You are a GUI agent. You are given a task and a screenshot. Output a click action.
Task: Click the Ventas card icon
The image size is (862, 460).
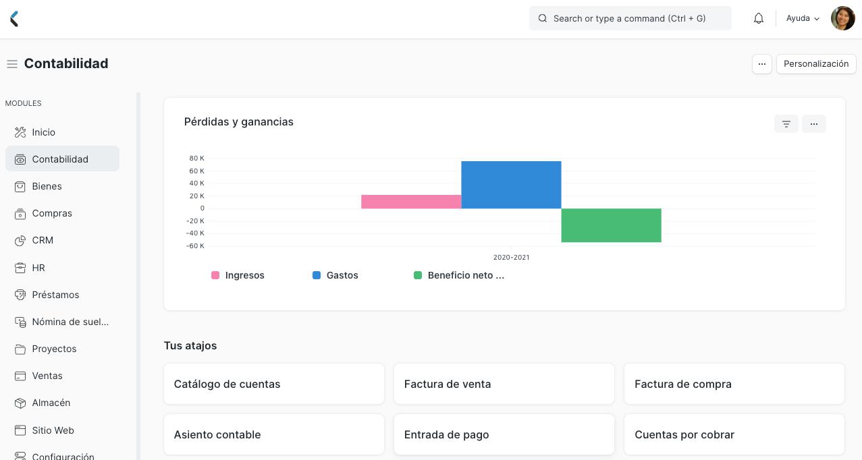20,376
